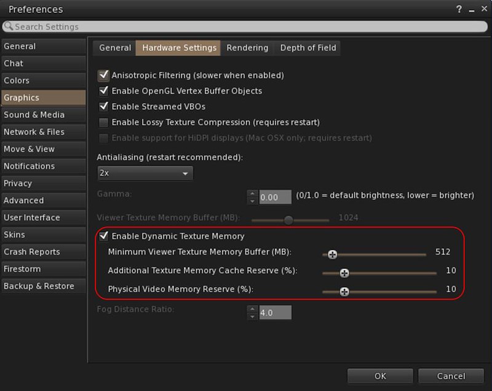The image size is (492, 391).
Task: Toggle Enable Dynamic Texture Memory
Action: (x=103, y=236)
